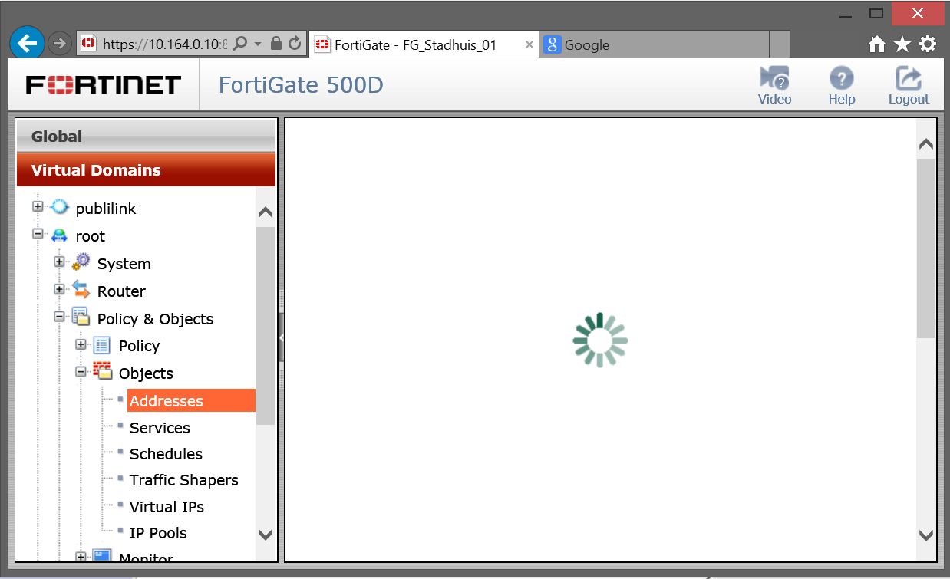This screenshot has height=579, width=950.
Task: Select the Virtual Domains section header
Action: coord(146,169)
